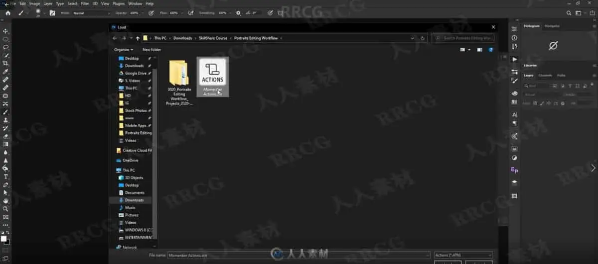The image size is (598, 264).
Task: Select the Eyedropper tool
Action: point(5,71)
